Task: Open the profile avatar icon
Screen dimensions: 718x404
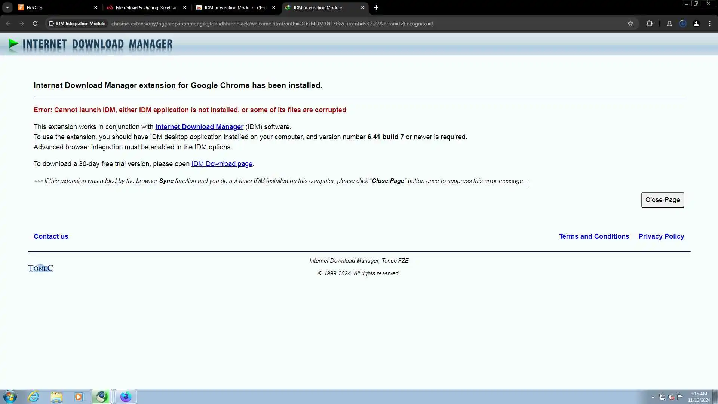Action: pos(696,24)
